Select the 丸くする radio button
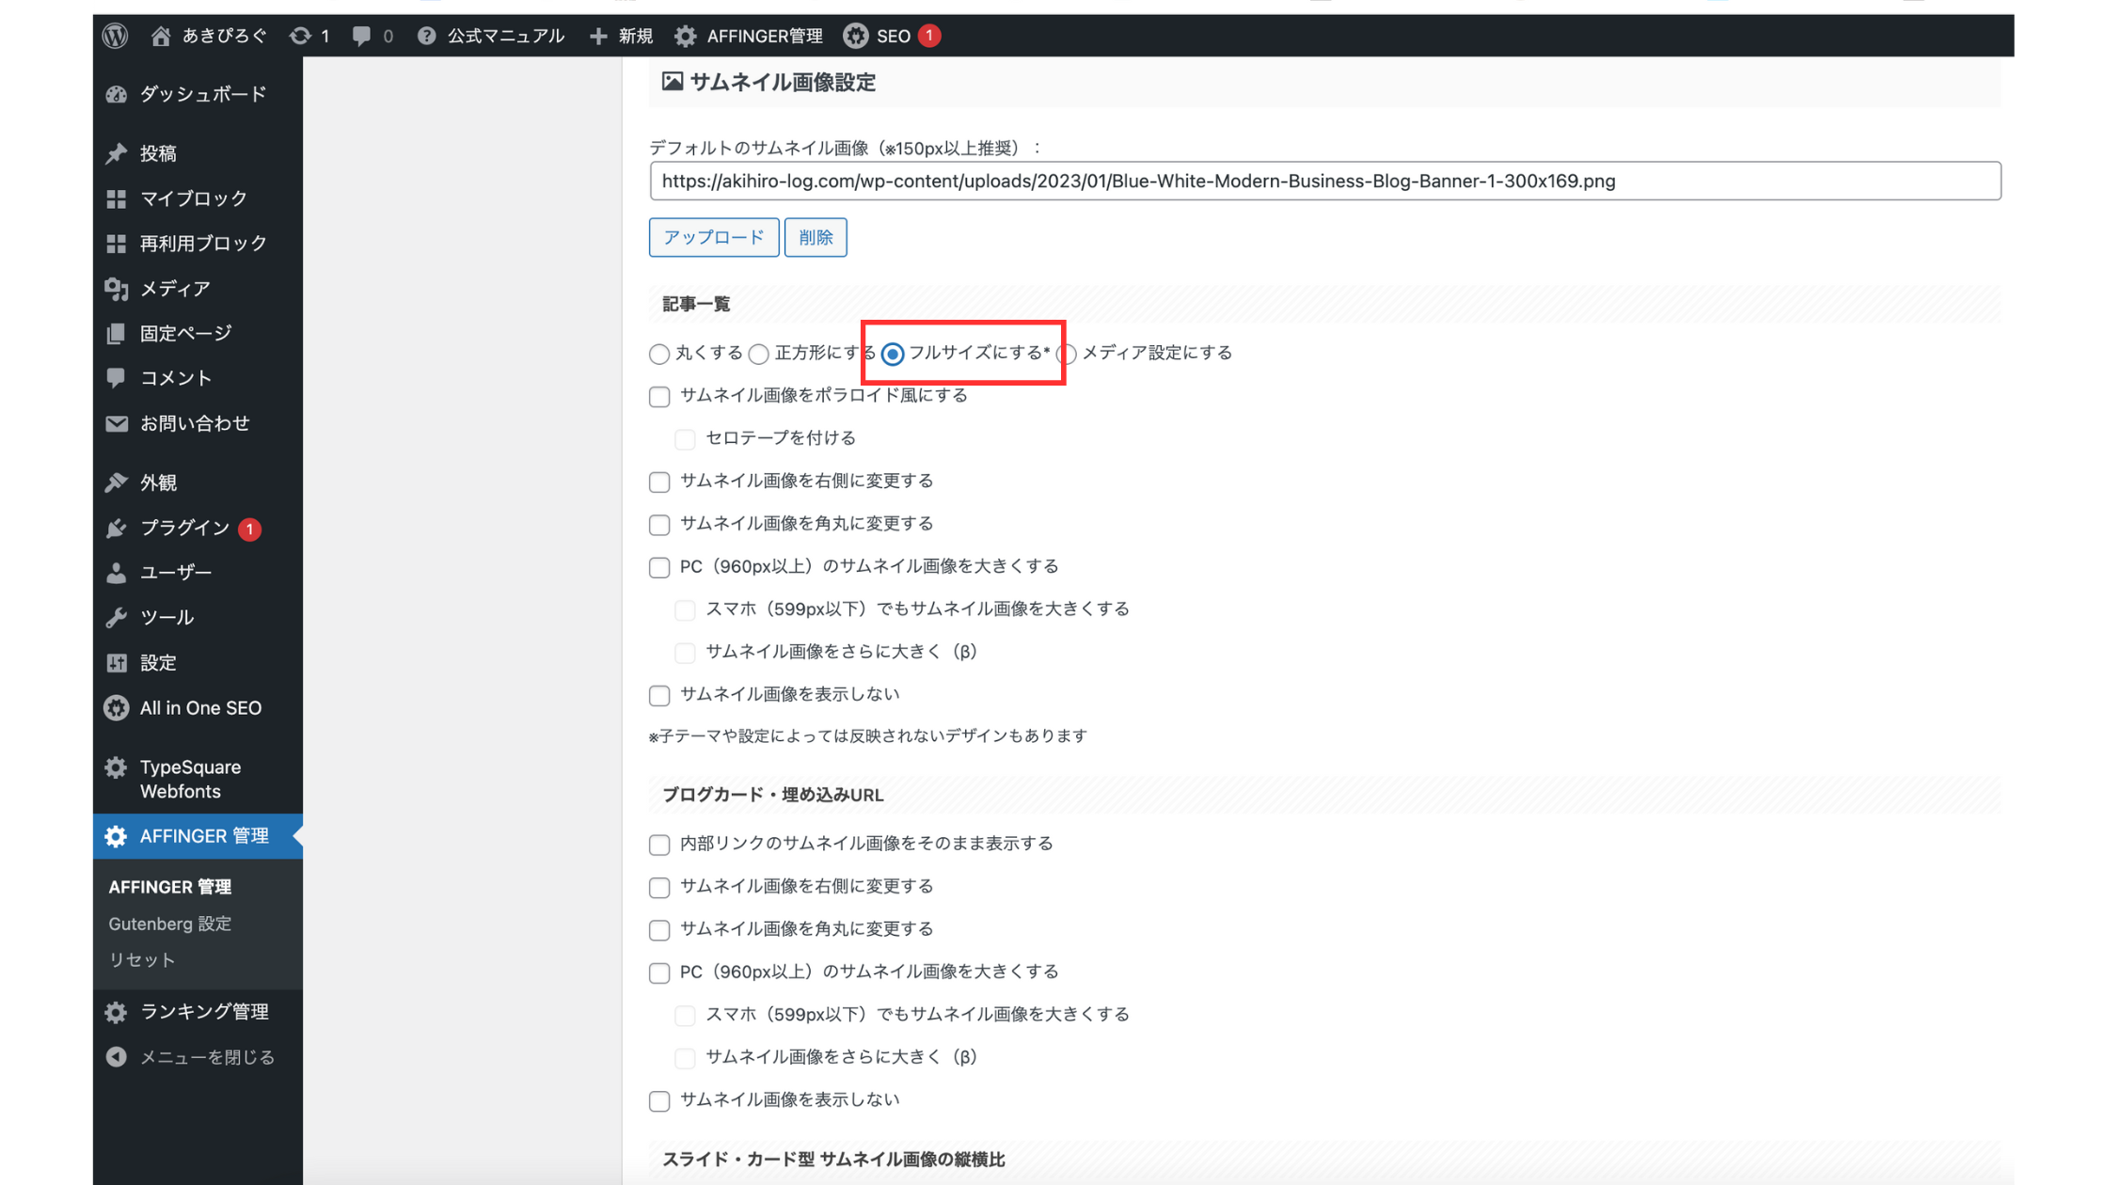2107x1185 pixels. pos(659,354)
